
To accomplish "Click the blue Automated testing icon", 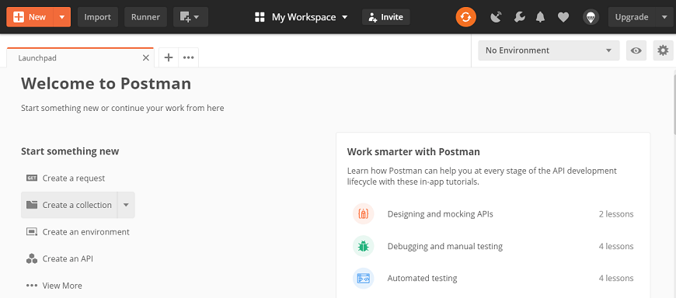I will point(363,278).
